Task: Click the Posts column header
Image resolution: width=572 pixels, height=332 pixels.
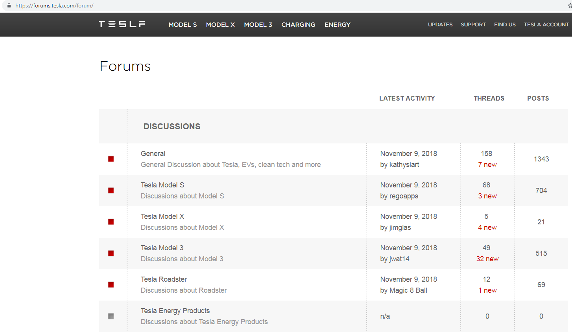Action: 538,98
